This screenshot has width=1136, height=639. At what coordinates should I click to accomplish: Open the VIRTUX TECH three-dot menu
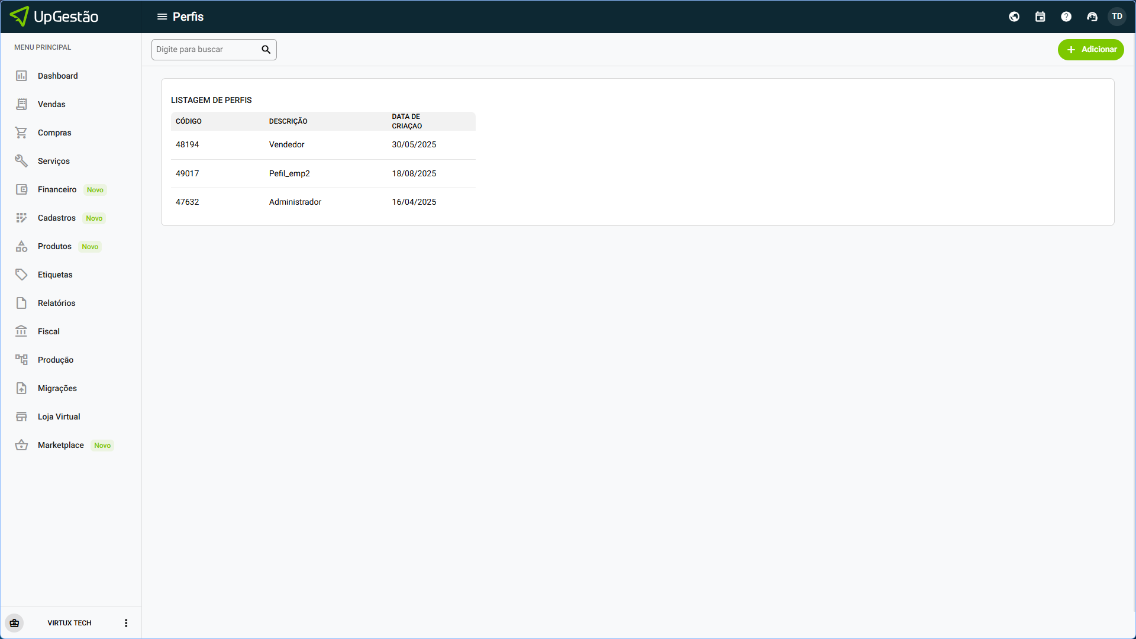[x=126, y=623]
